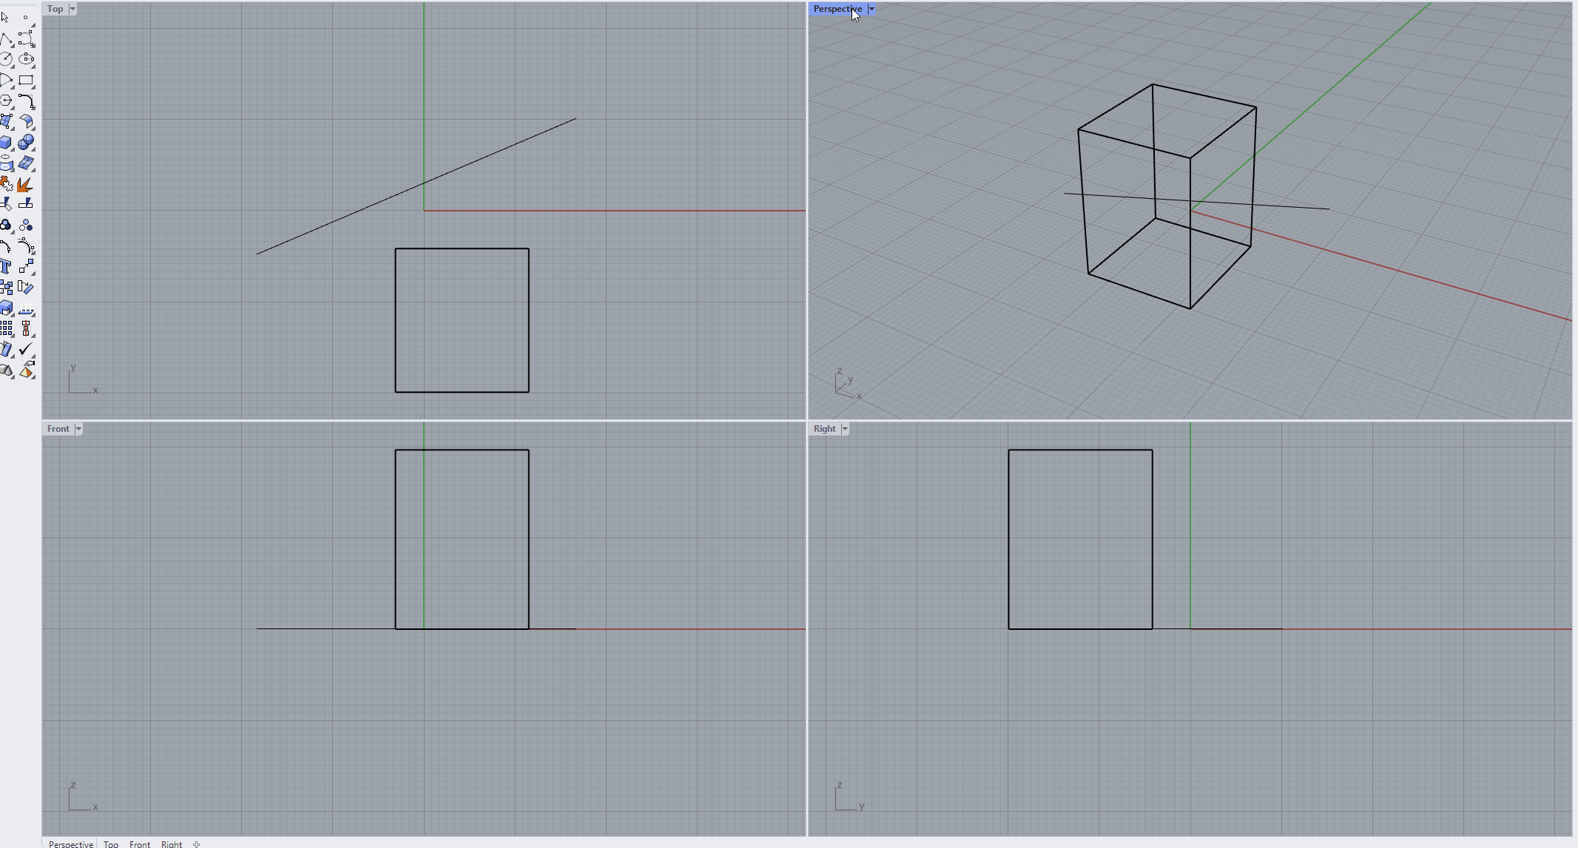Screen dimensions: 1578x848
Task: Select the Move tool
Action: coord(26,266)
